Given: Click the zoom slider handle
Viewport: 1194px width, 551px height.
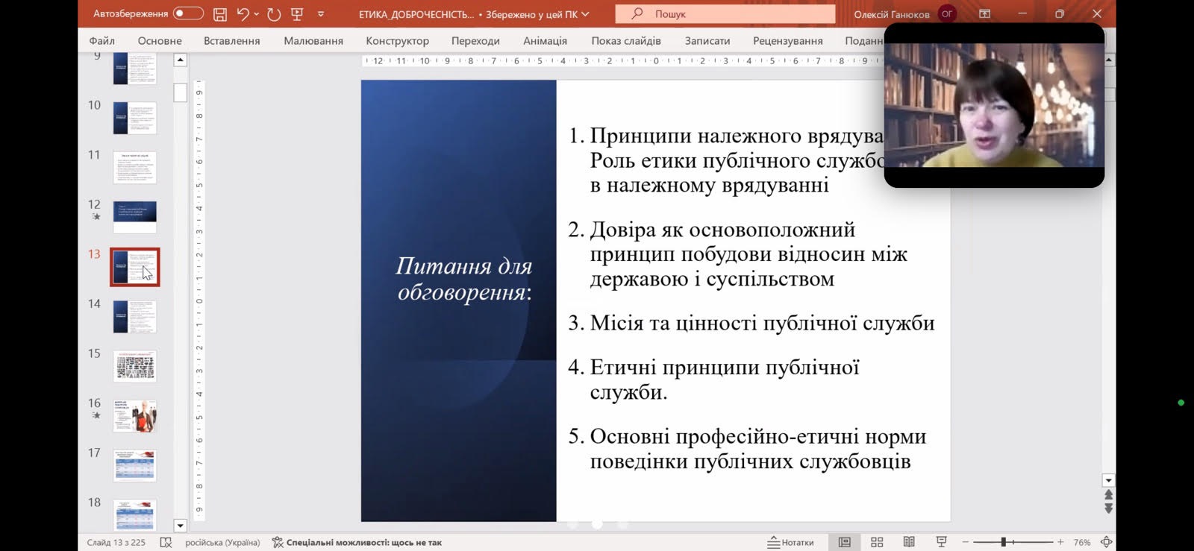Looking at the screenshot, I should tap(1004, 542).
